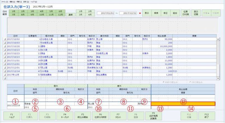Screen dimensions: 225x123
Task: Select 10月 in the date range
Action: [x=42, y=15]
